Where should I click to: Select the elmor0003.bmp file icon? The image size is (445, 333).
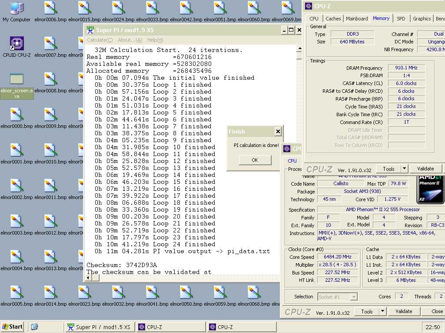tap(17, 225)
